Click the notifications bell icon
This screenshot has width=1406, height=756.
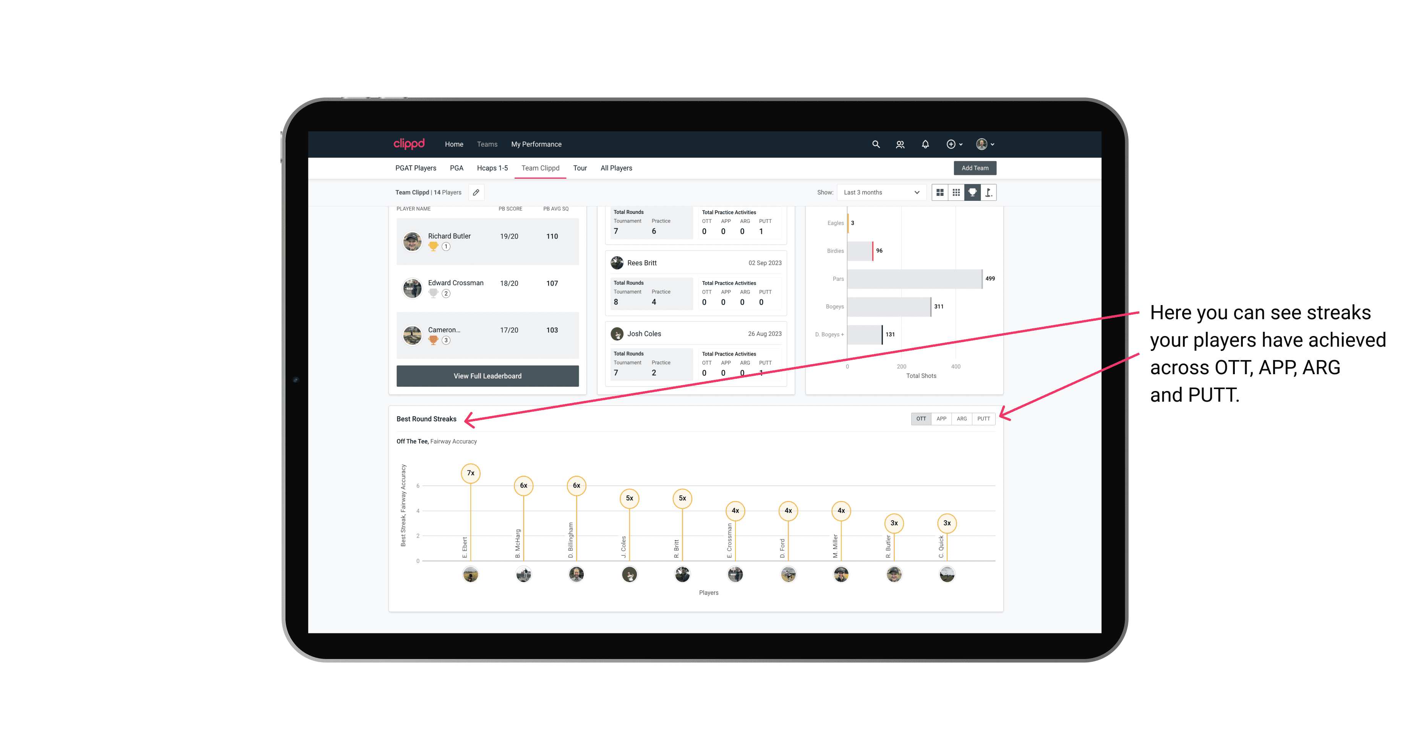(924, 144)
